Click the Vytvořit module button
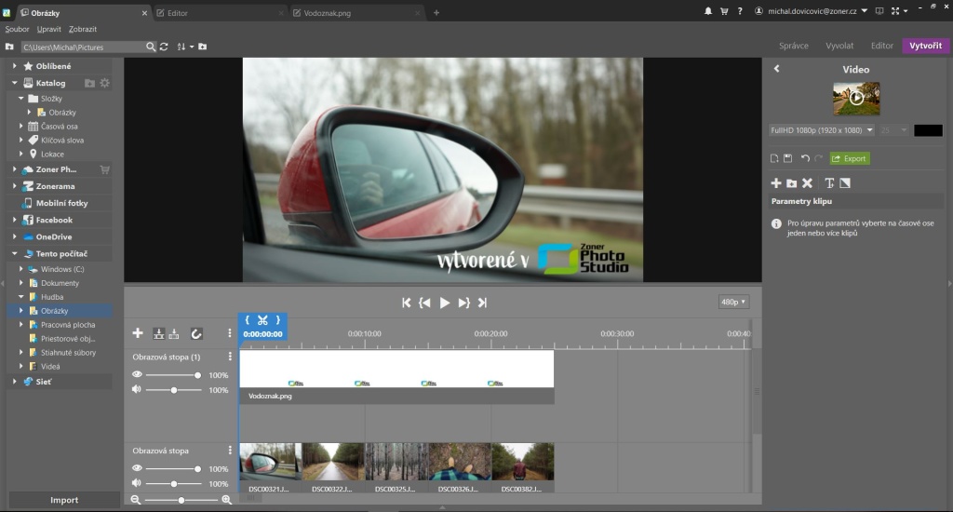Viewport: 953px width, 512px height. tap(926, 46)
